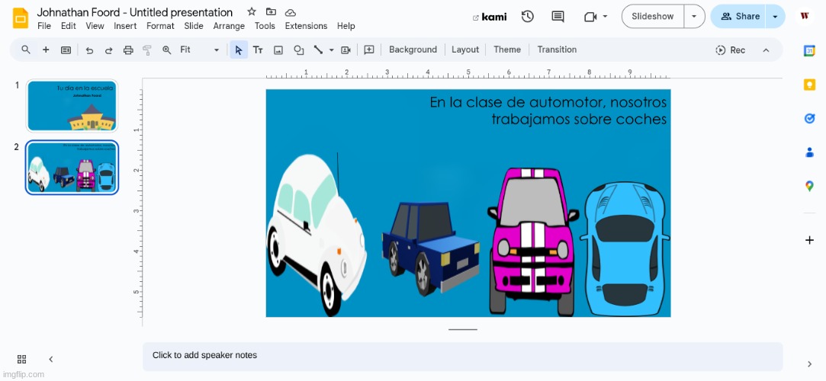Start the Slideshow

653,16
